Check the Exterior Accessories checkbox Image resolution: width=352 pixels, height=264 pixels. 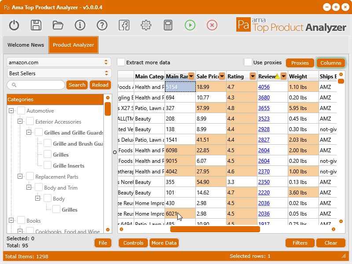click(x=30, y=121)
